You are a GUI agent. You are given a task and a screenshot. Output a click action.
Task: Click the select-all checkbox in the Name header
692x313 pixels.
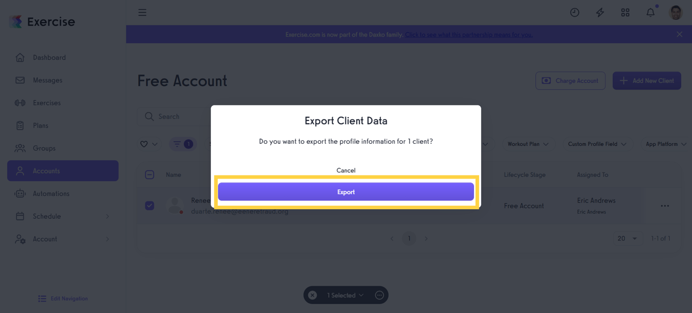[149, 174]
